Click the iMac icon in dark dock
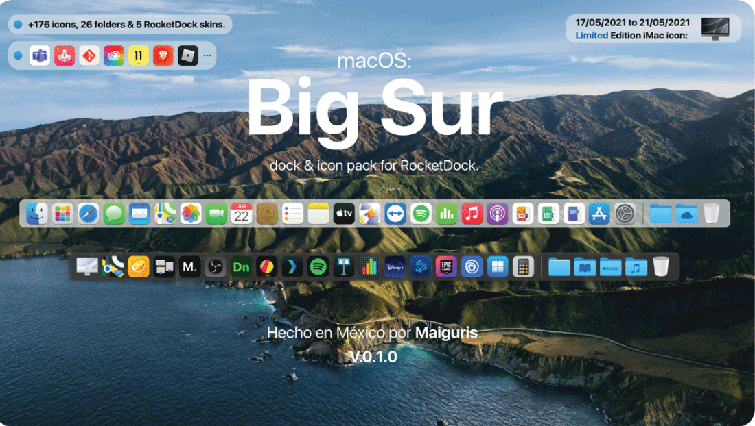Viewport: 755px width, 426px height. click(87, 266)
